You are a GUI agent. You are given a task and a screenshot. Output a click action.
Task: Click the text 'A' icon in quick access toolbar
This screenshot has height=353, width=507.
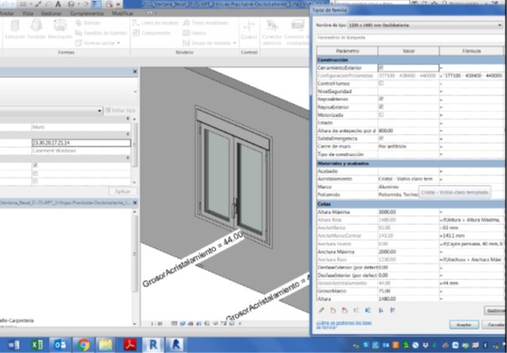click(58, 4)
